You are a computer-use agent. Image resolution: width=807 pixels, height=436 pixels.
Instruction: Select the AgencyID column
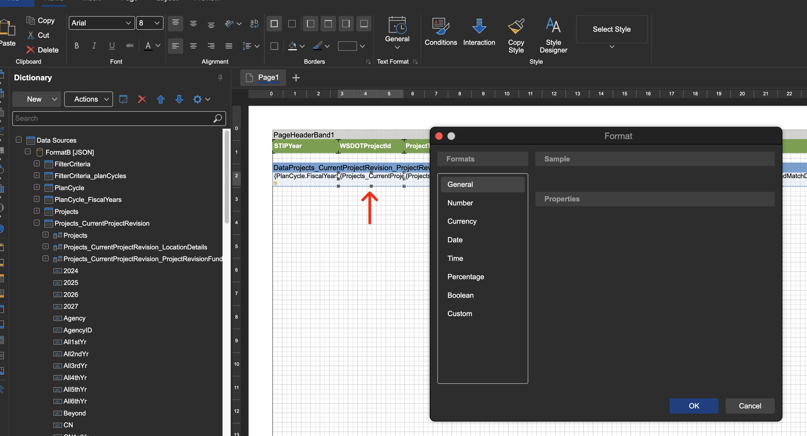(77, 330)
